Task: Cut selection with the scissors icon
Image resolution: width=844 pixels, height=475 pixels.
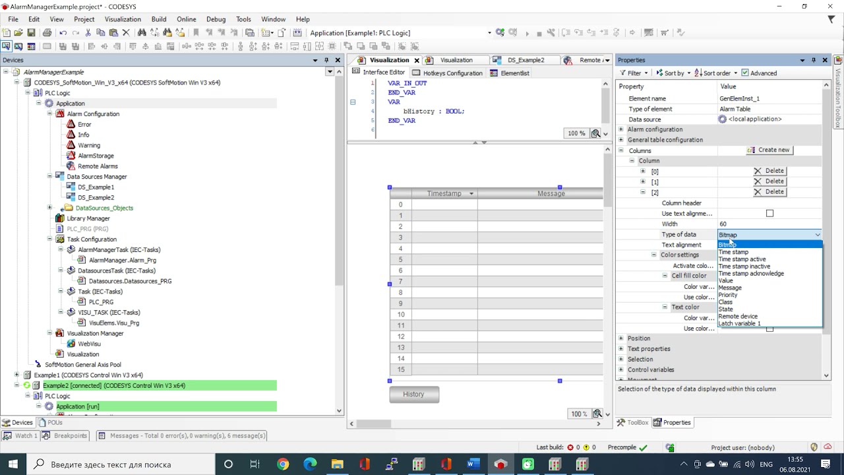Action: pos(88,32)
